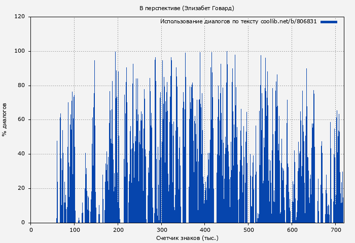The width and height of the screenshot is (355, 243).
Task: Click the 60 tick on vertical axis
Action: pyautogui.click(x=21, y=120)
